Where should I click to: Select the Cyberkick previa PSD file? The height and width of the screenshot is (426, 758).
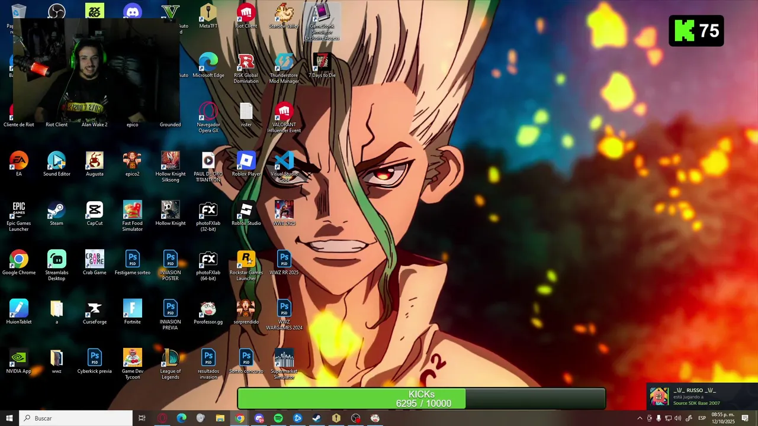tap(95, 362)
